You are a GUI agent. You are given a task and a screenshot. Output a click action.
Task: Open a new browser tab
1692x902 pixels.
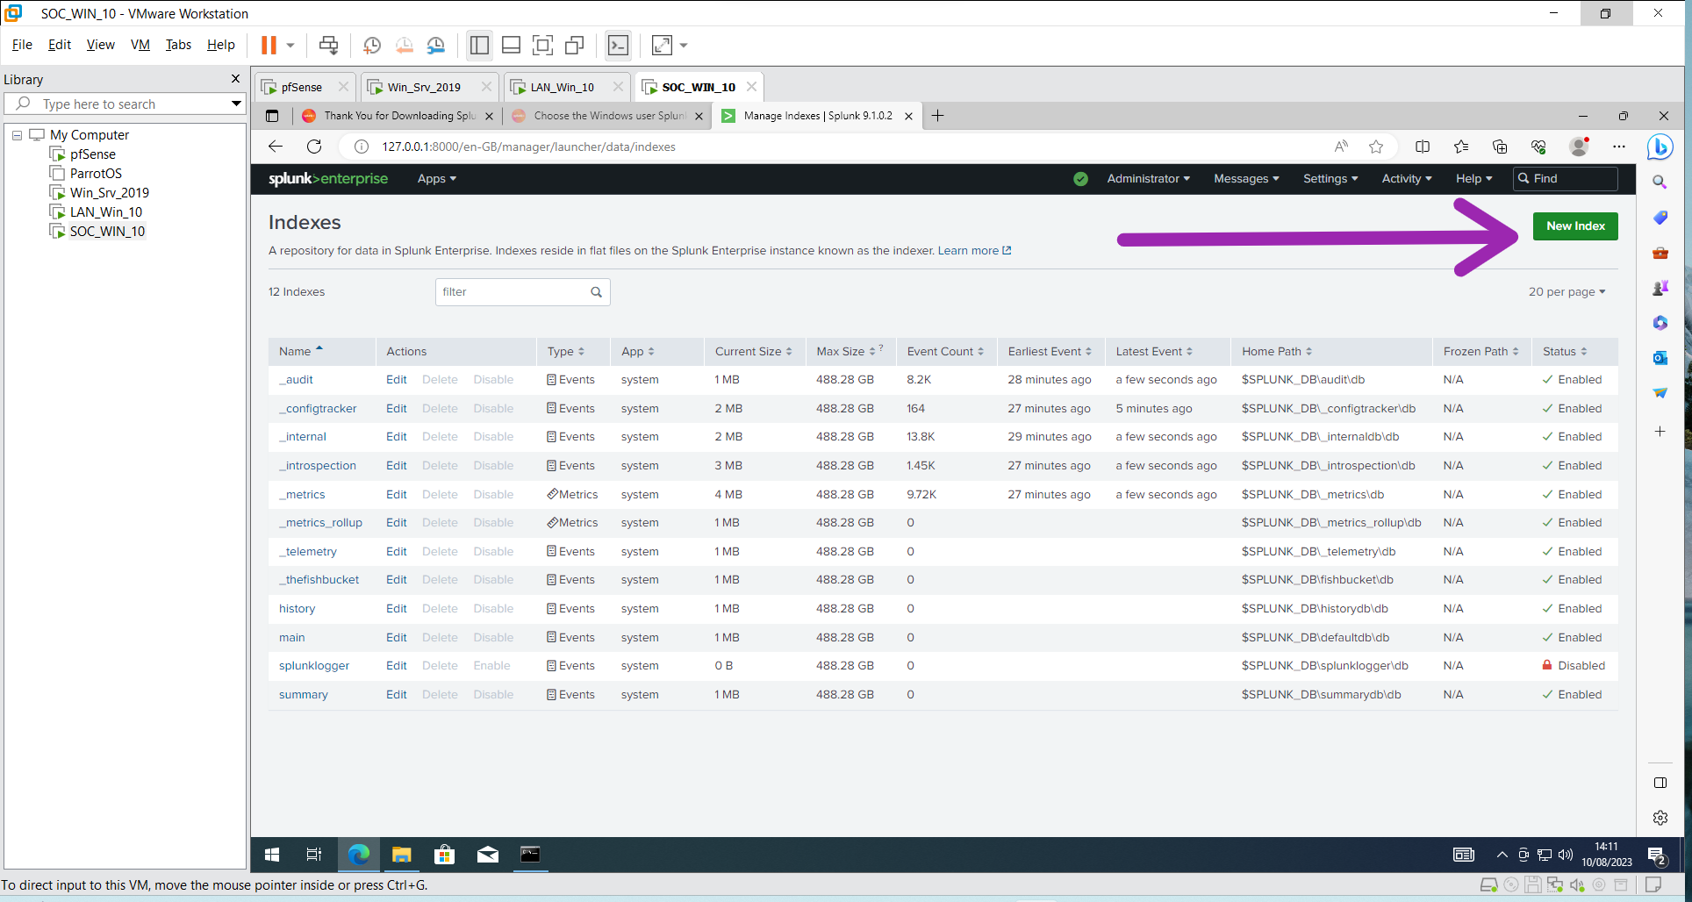click(937, 116)
